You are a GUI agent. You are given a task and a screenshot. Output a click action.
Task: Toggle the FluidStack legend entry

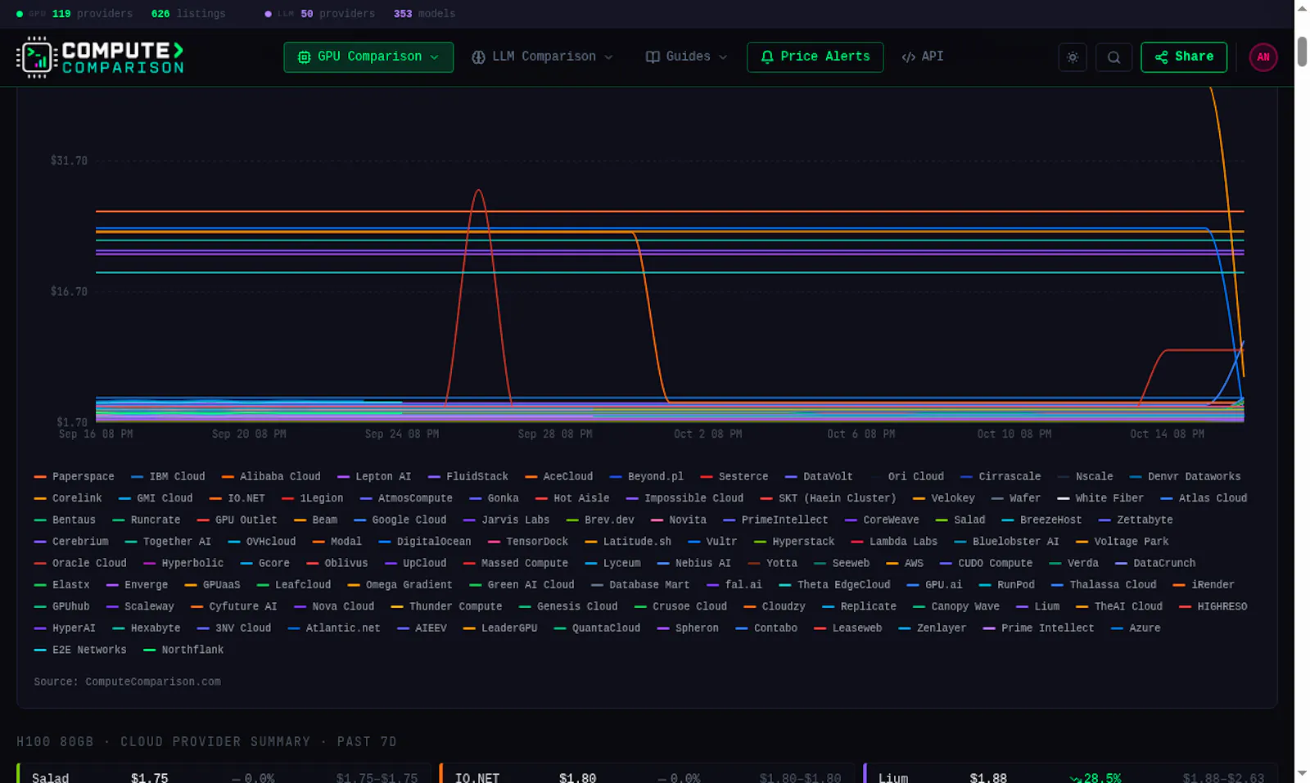468,477
